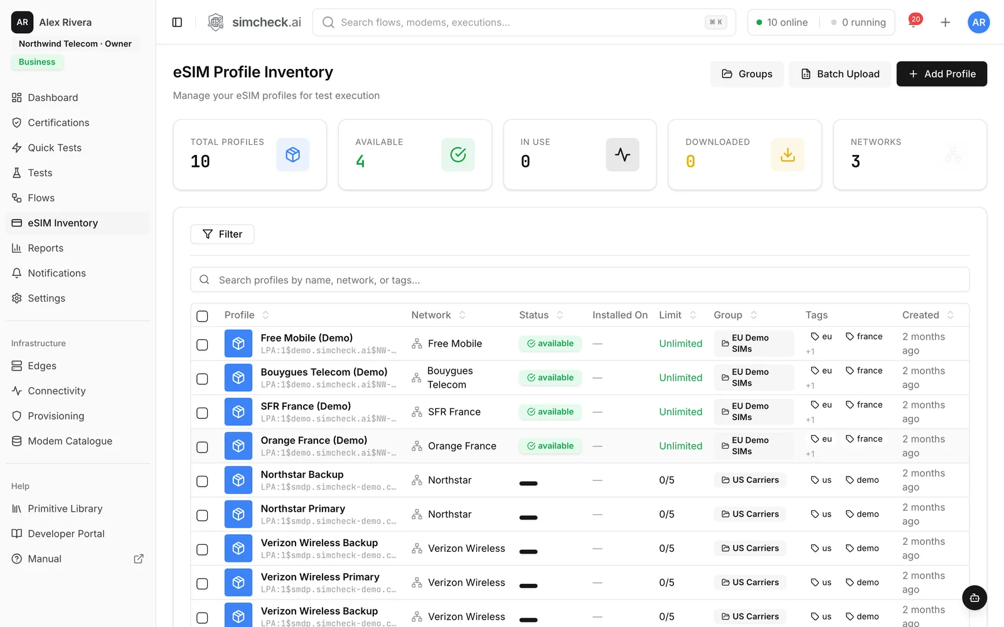This screenshot has height=627, width=1004.
Task: Go to Certifications page
Action: coord(78,123)
